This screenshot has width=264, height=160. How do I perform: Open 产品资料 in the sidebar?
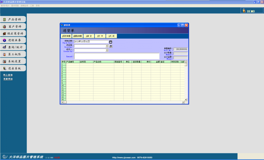13,19
